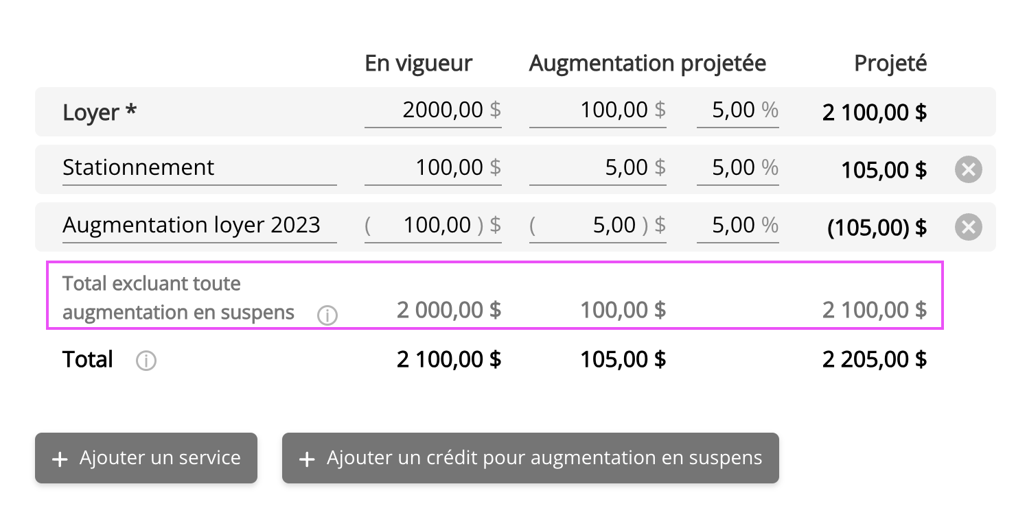Remove the Stationnement service row
This screenshot has height=517, width=1027.
(968, 169)
